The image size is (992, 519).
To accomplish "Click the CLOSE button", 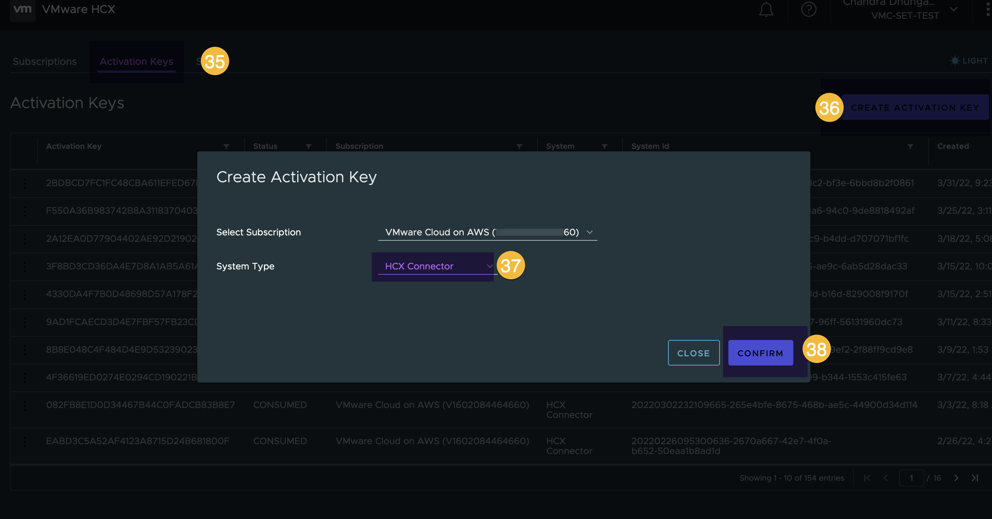I will [x=694, y=352].
